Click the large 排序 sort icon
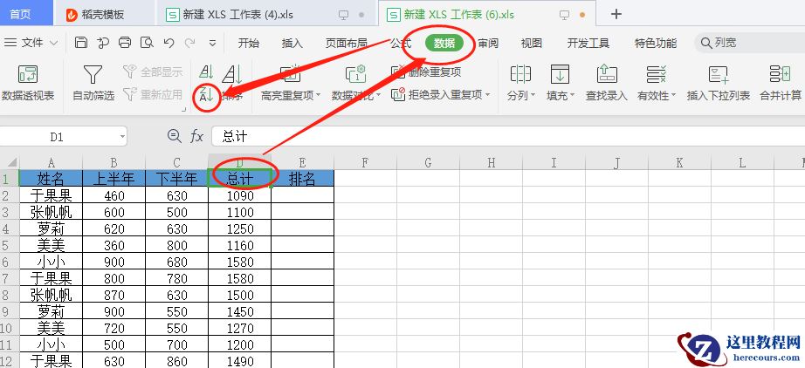Viewport: 805px width, 368px height. tap(232, 74)
